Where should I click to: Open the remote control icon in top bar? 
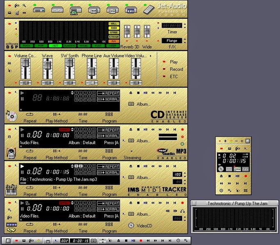pos(149,10)
